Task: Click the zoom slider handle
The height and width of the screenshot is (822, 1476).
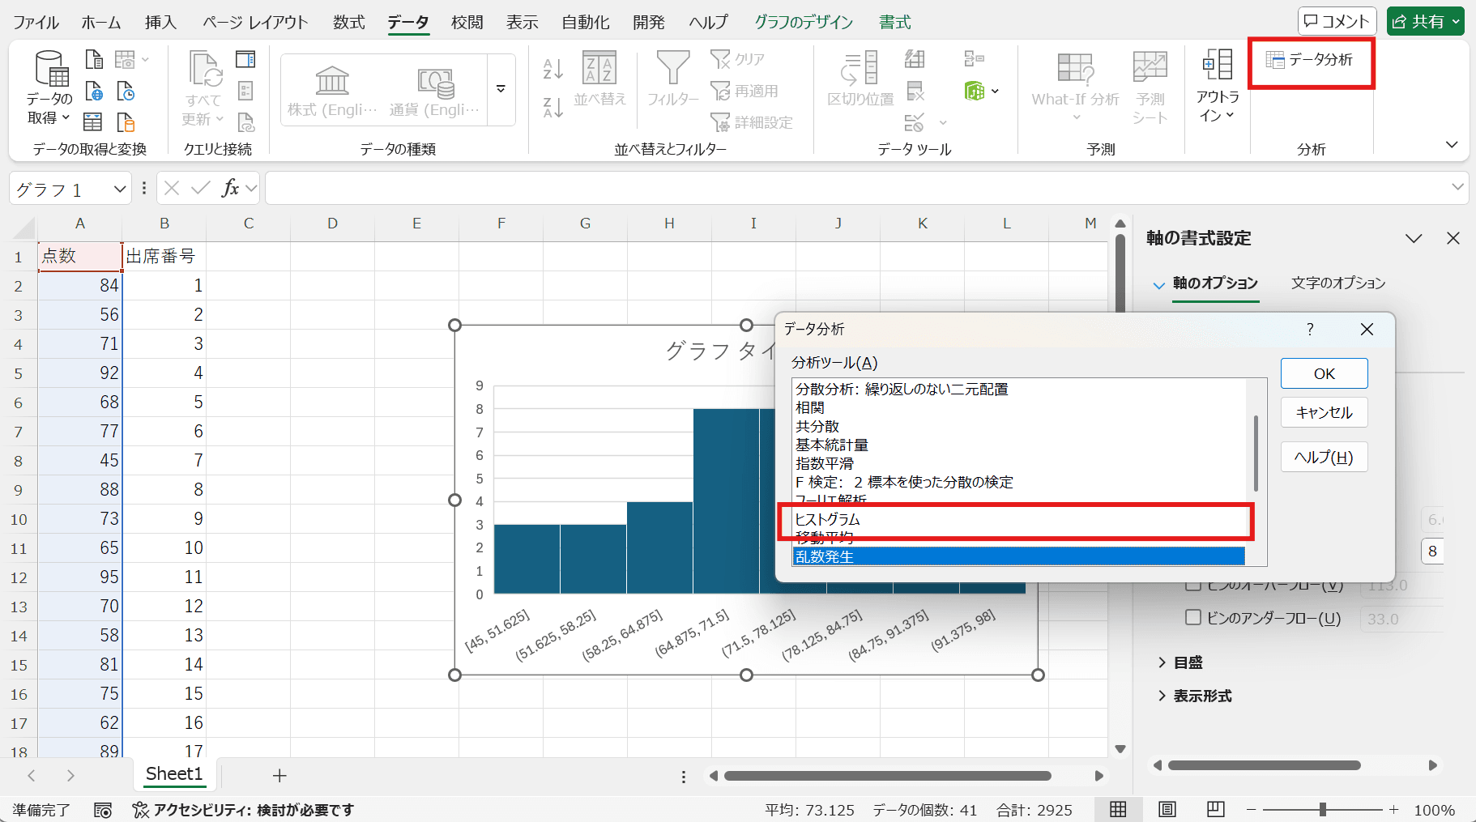Action: [x=1322, y=809]
